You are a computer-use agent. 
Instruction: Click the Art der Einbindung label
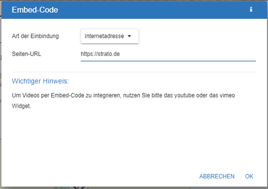[35, 36]
